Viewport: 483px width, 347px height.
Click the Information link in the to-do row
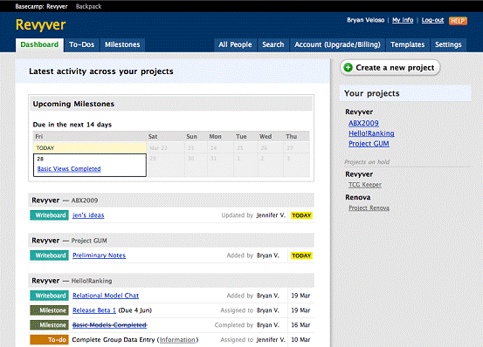pyautogui.click(x=177, y=340)
